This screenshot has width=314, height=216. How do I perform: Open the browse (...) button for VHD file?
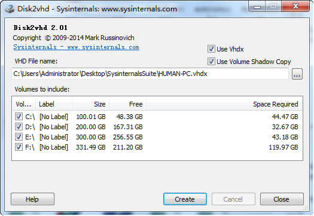pyautogui.click(x=297, y=74)
